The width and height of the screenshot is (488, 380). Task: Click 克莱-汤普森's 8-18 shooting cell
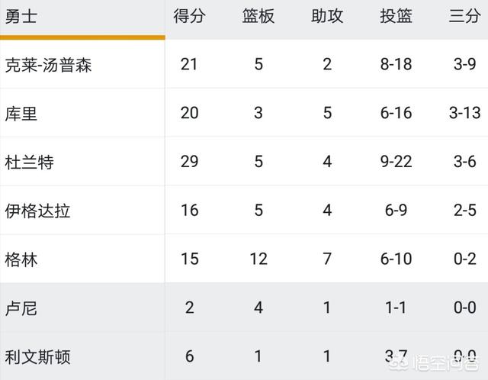click(396, 64)
